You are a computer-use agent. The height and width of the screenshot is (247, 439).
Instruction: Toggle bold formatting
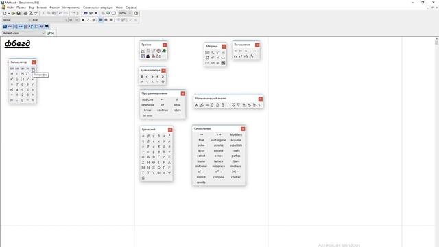[x=83, y=20]
